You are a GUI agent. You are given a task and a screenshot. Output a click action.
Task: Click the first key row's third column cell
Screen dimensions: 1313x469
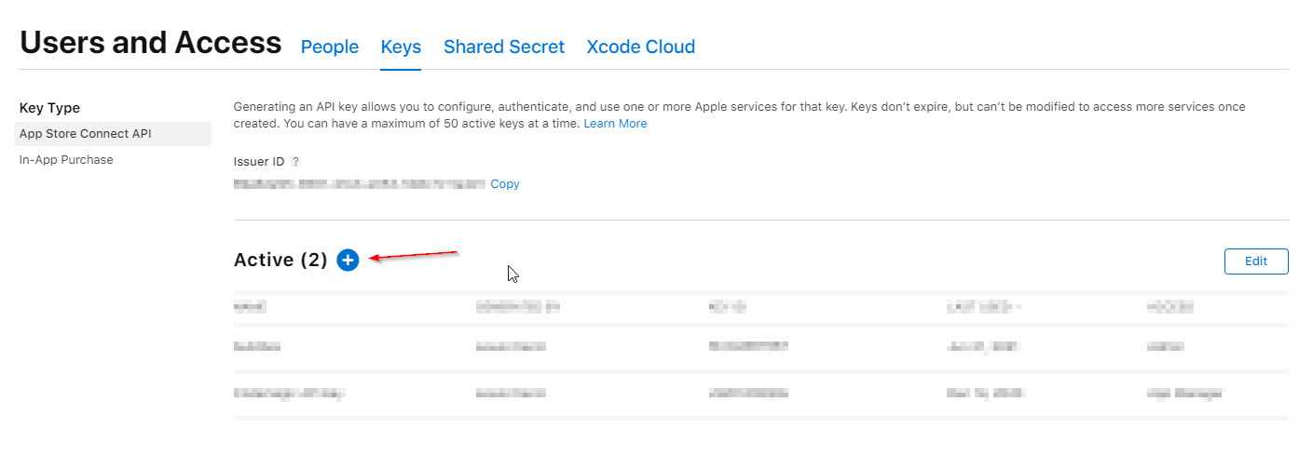[748, 346]
